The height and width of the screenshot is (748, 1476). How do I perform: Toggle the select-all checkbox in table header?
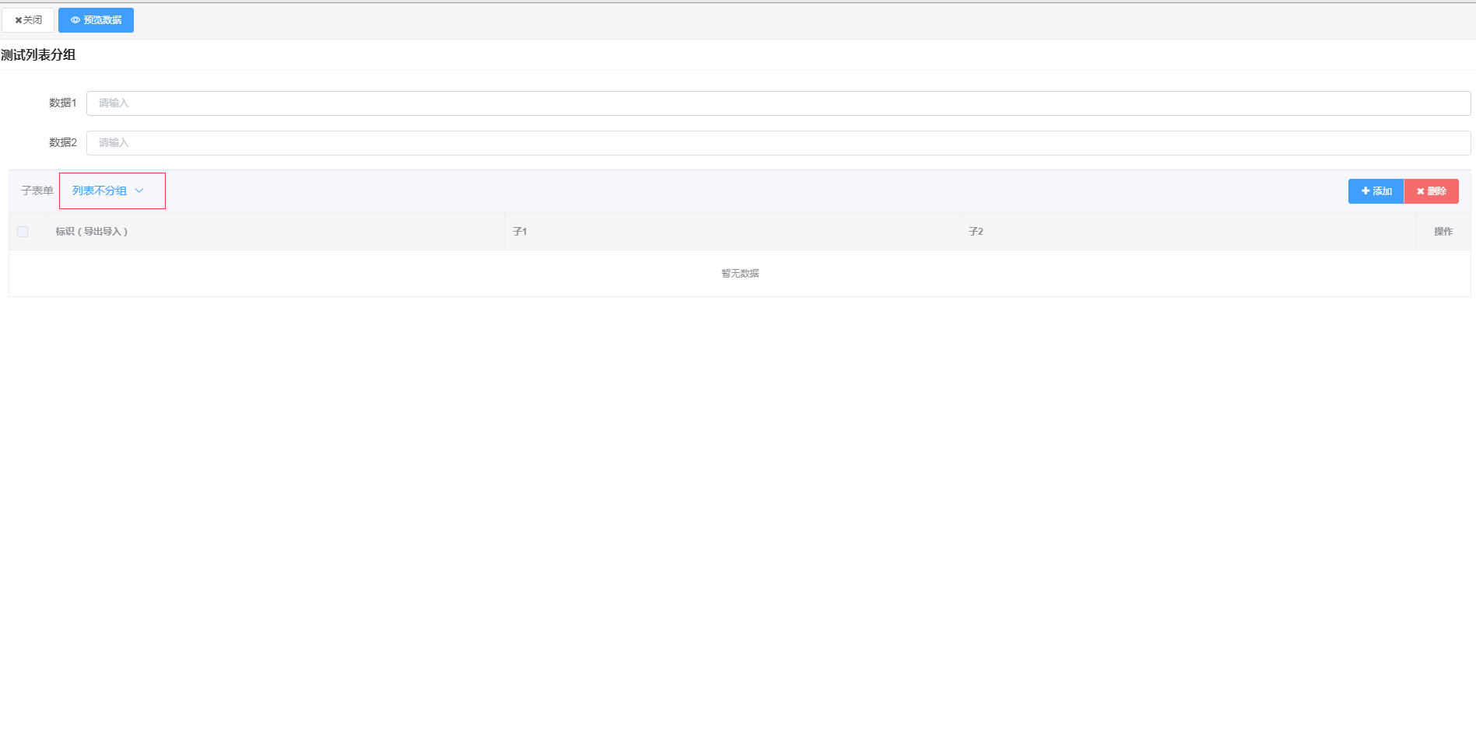(x=23, y=232)
